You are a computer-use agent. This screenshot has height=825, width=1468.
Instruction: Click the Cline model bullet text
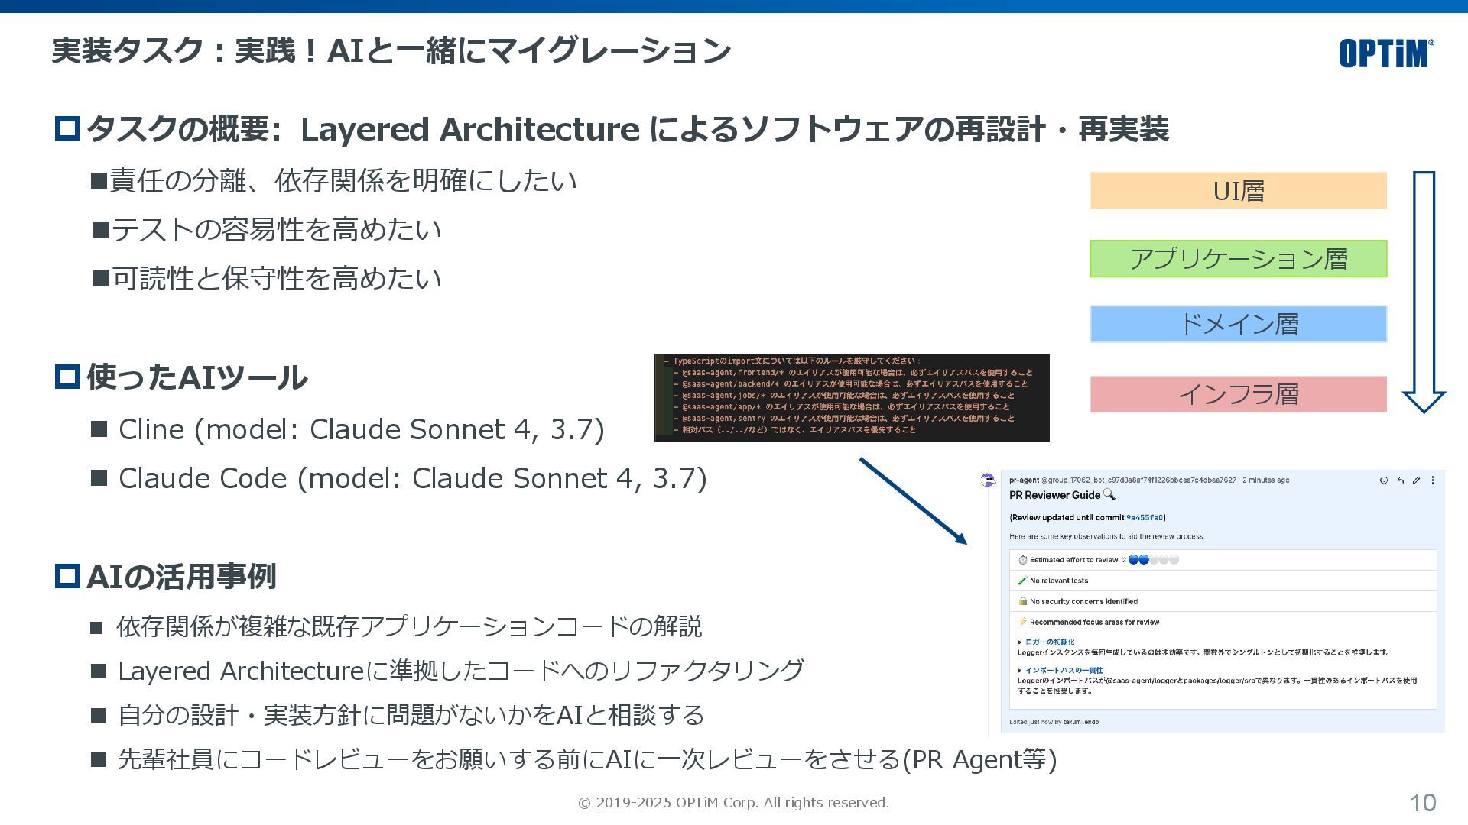(362, 429)
